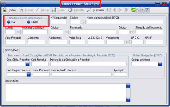This screenshot has width=170, height=107.
Task: Click the Nº Sequencial input field
Action: 58,22
